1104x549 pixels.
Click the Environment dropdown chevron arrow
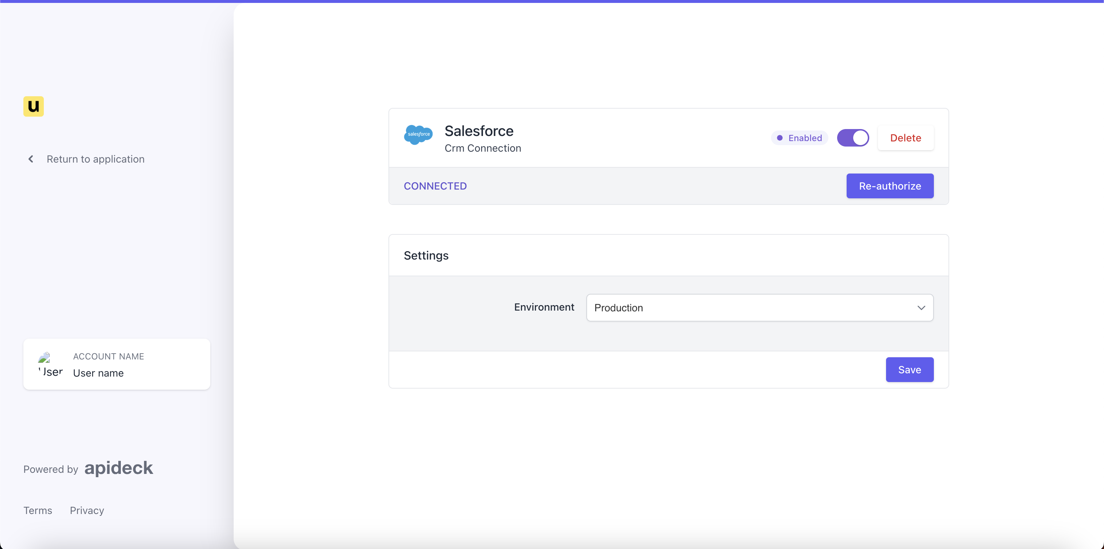coord(921,308)
